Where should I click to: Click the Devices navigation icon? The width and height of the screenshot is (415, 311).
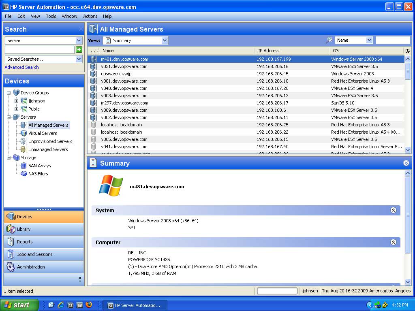point(11,217)
